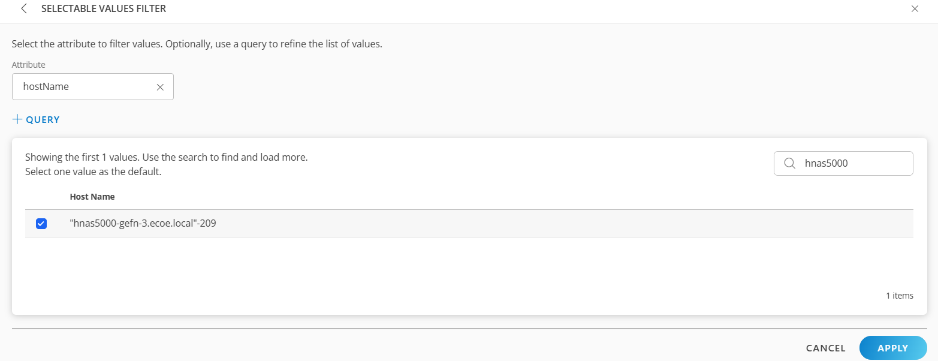Click CANCEL to discard changes

pos(825,348)
